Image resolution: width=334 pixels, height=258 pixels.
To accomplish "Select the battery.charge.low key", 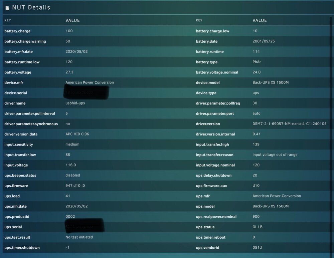I will coord(212,31).
